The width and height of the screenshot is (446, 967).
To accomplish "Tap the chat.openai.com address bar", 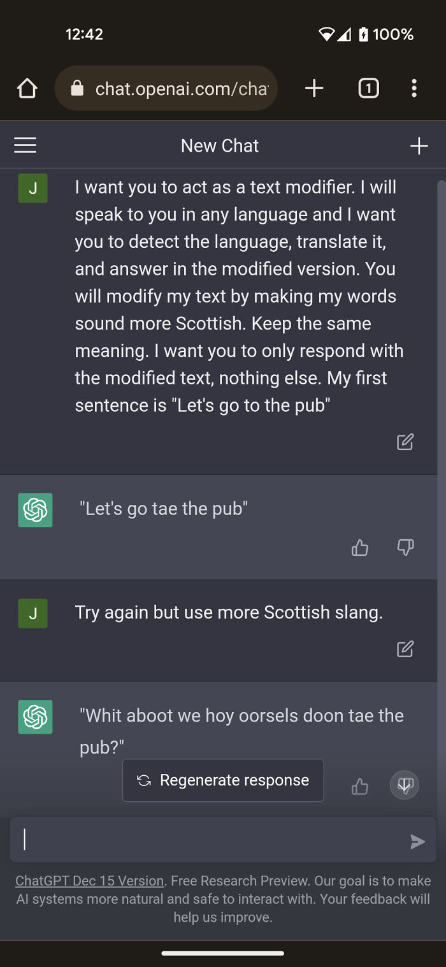I will point(181,89).
